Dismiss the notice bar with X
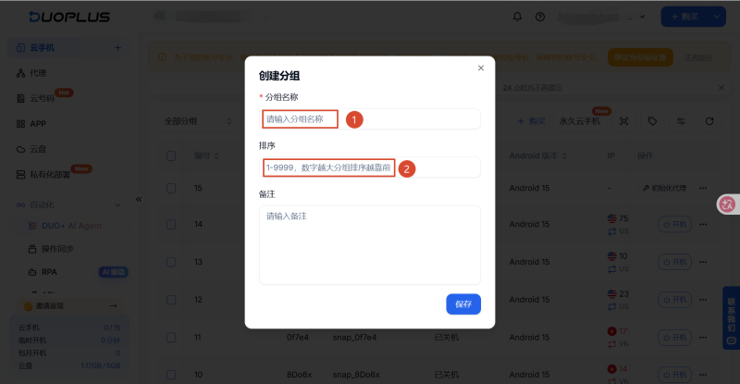This screenshot has height=384, width=740. point(721,88)
